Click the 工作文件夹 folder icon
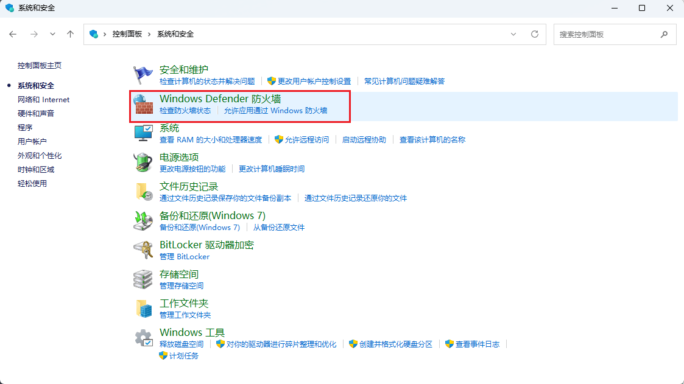684x384 pixels. (143, 309)
